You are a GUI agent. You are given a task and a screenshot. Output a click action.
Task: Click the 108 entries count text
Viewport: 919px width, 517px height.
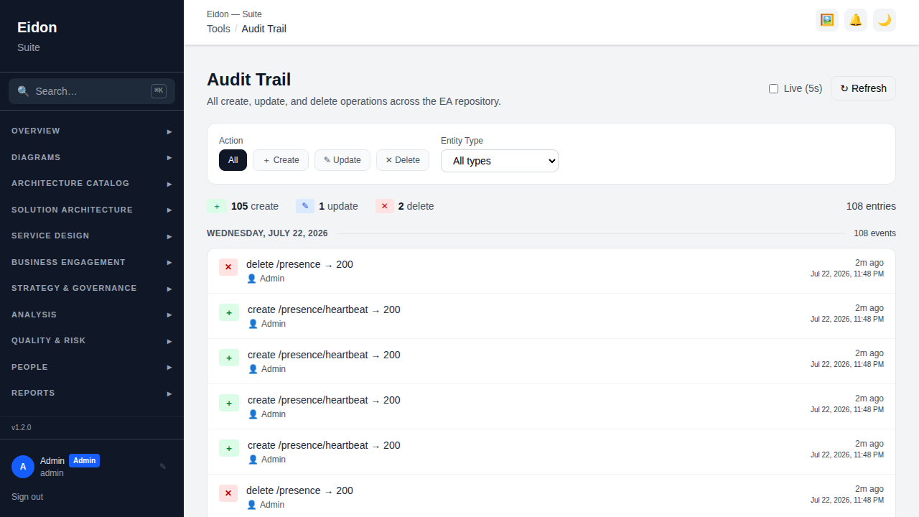pyautogui.click(x=871, y=206)
